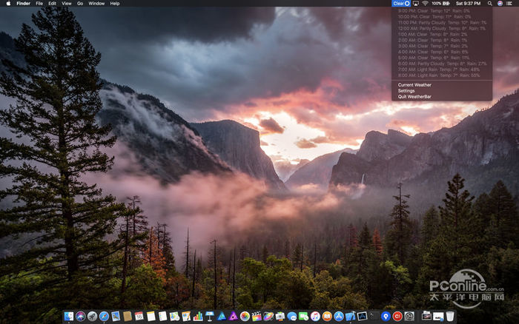The height and width of the screenshot is (324, 519).
Task: Open Current Weather from the WeatherBar menu
Action: (x=414, y=84)
